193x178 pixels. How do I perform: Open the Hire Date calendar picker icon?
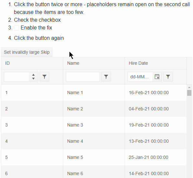point(157,77)
